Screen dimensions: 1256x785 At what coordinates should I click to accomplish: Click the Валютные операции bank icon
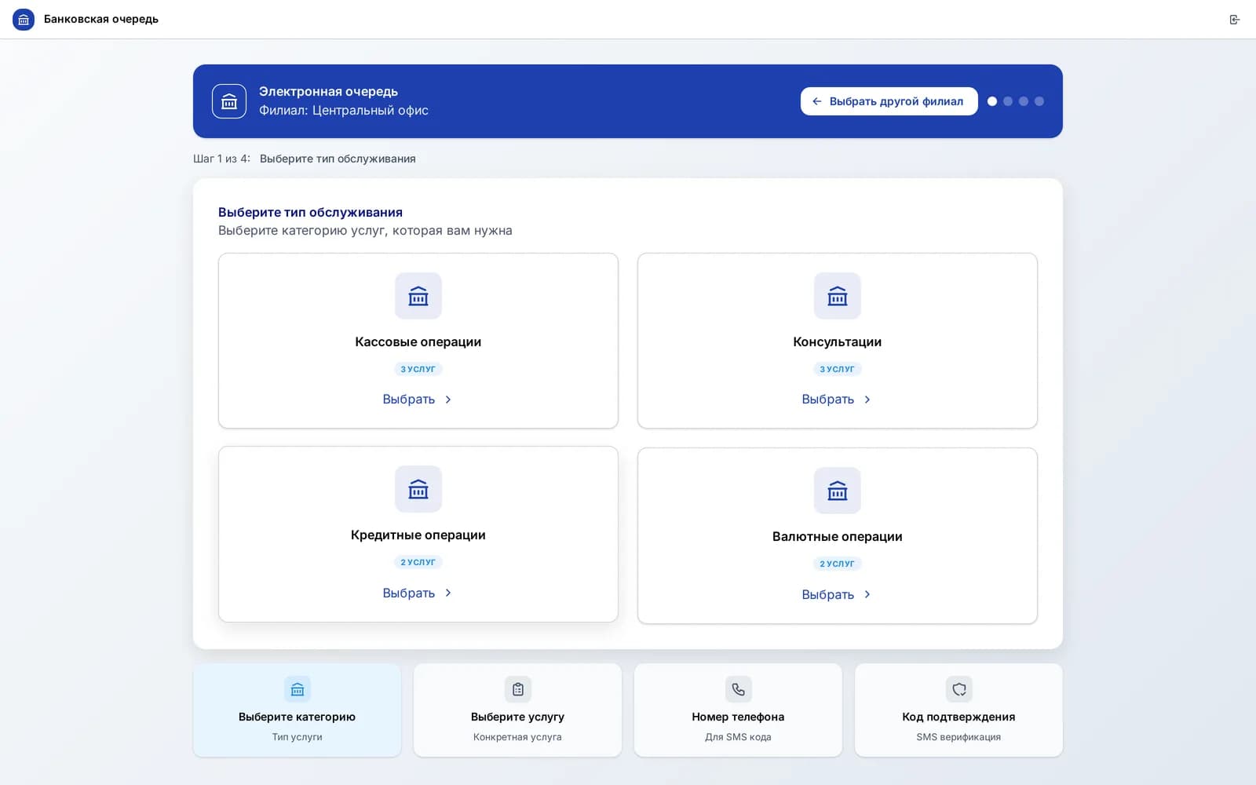click(x=838, y=491)
